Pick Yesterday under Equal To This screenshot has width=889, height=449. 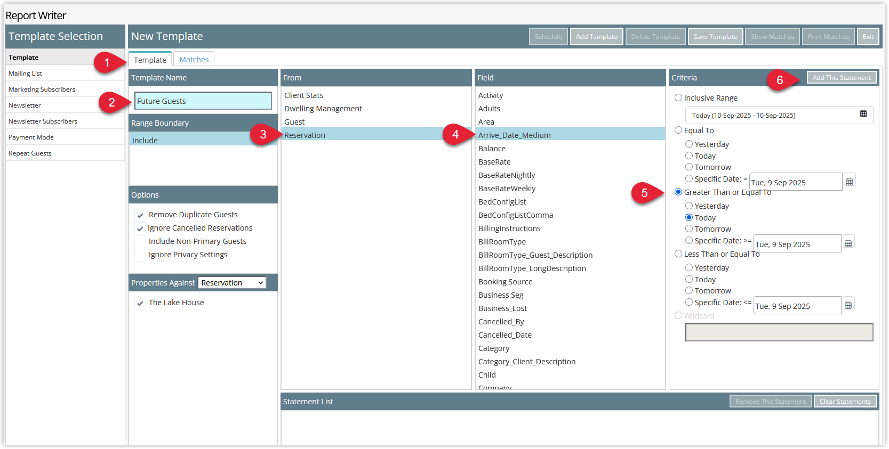pyautogui.click(x=689, y=144)
